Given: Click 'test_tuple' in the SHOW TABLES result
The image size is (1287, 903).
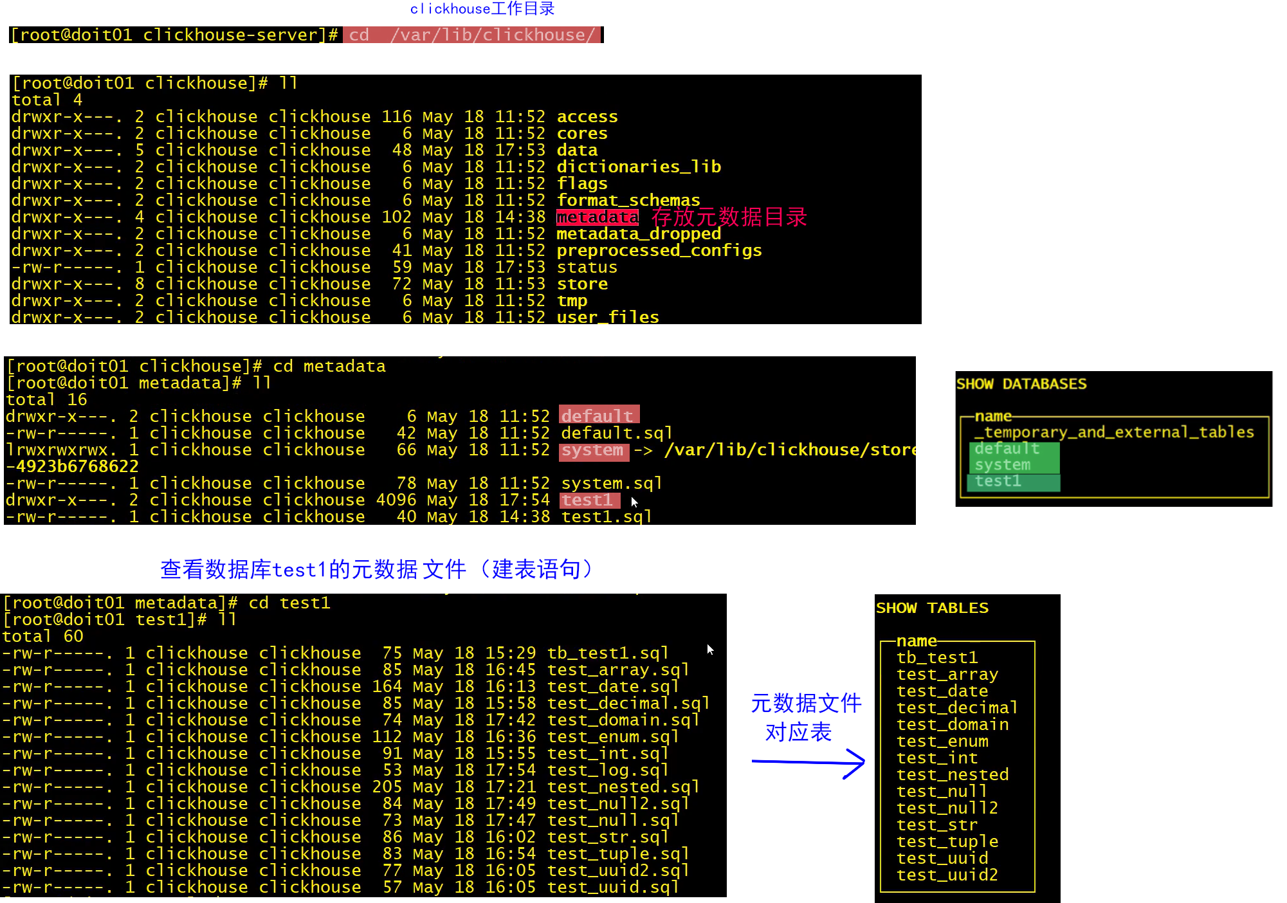Looking at the screenshot, I should click(x=947, y=841).
